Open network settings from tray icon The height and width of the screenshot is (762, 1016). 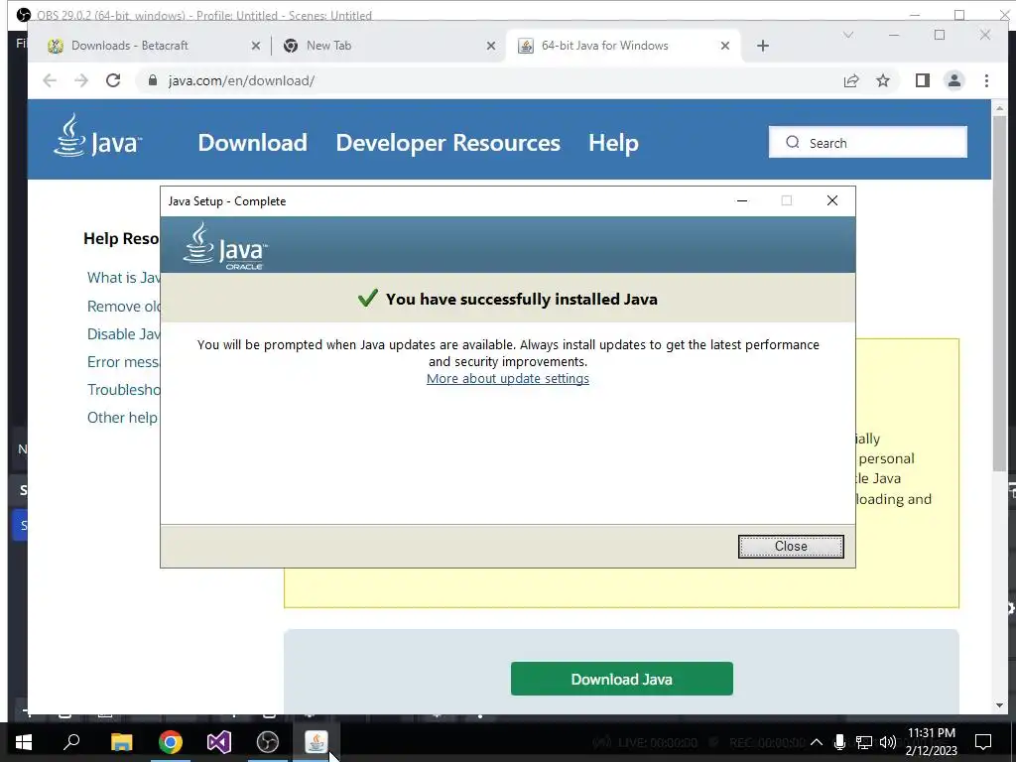(863, 742)
